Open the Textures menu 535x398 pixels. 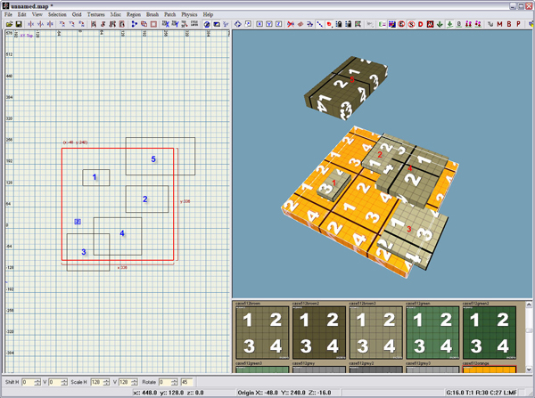[x=96, y=14]
